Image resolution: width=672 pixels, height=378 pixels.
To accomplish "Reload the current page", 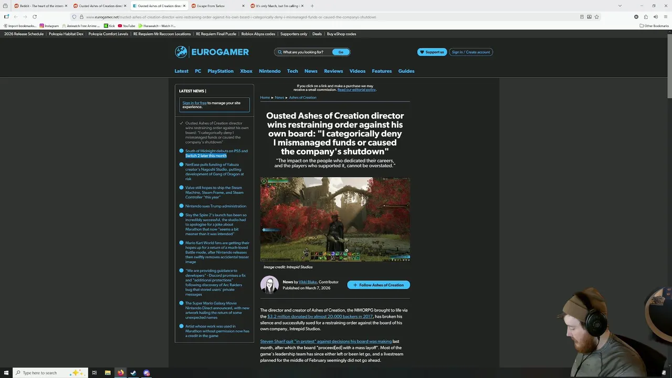I will (x=35, y=17).
